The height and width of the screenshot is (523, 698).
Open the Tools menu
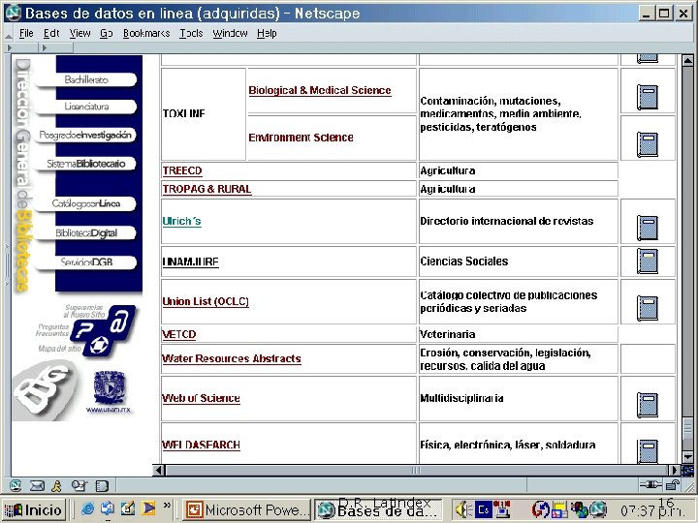pyautogui.click(x=191, y=33)
